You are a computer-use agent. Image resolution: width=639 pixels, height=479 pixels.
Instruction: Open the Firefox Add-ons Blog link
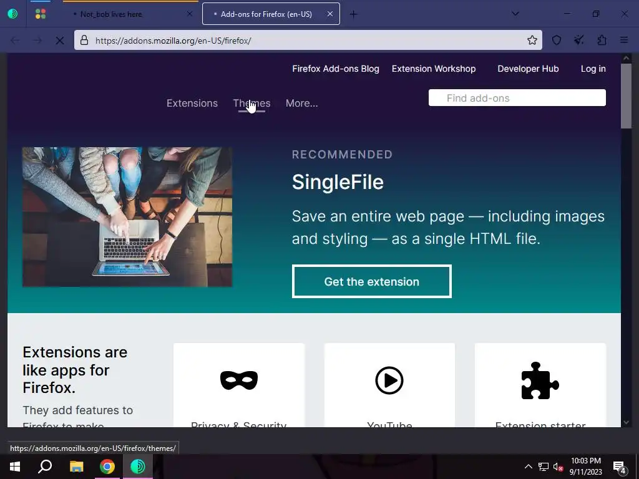335,69
